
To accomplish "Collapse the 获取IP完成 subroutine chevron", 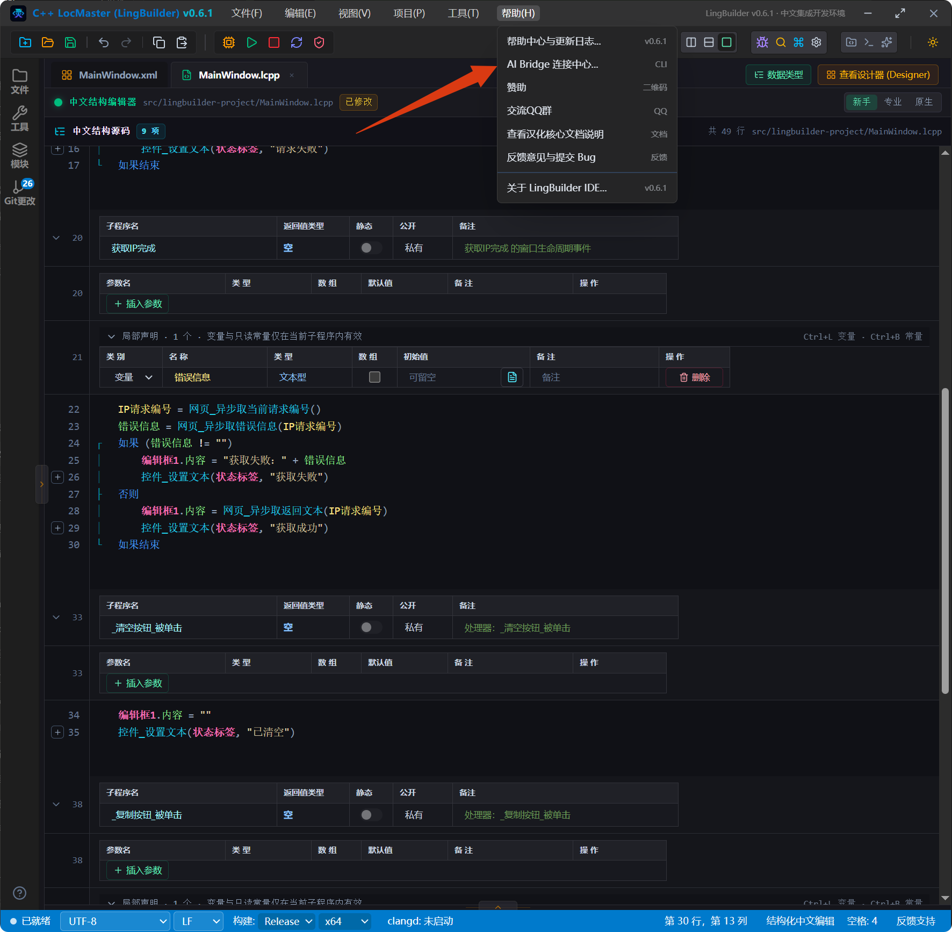I will click(x=56, y=238).
